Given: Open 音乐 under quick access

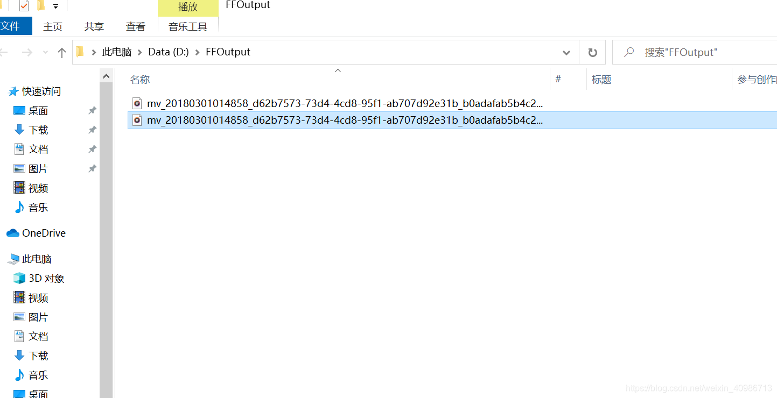Looking at the screenshot, I should pos(38,208).
